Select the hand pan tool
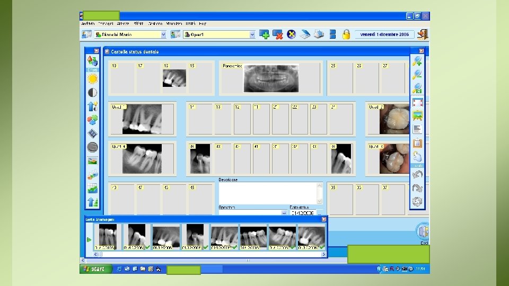Viewport: 509px width, 286px height. (x=417, y=157)
